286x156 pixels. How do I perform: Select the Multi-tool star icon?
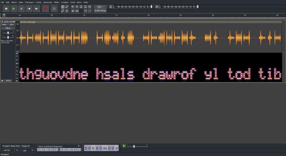click(67, 11)
